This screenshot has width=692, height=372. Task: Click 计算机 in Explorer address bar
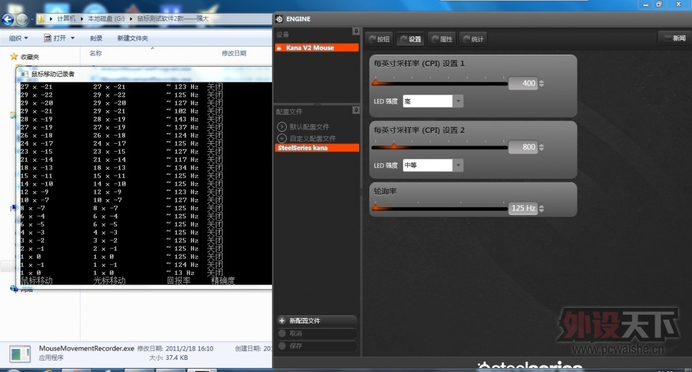pyautogui.click(x=66, y=18)
